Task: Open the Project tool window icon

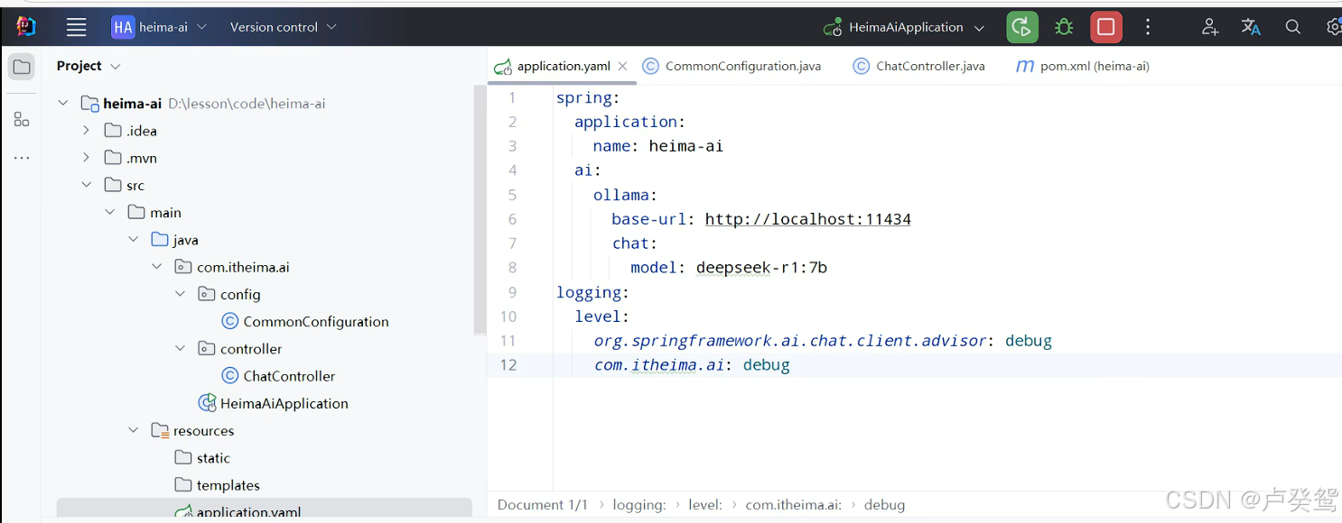Action: pos(22,67)
